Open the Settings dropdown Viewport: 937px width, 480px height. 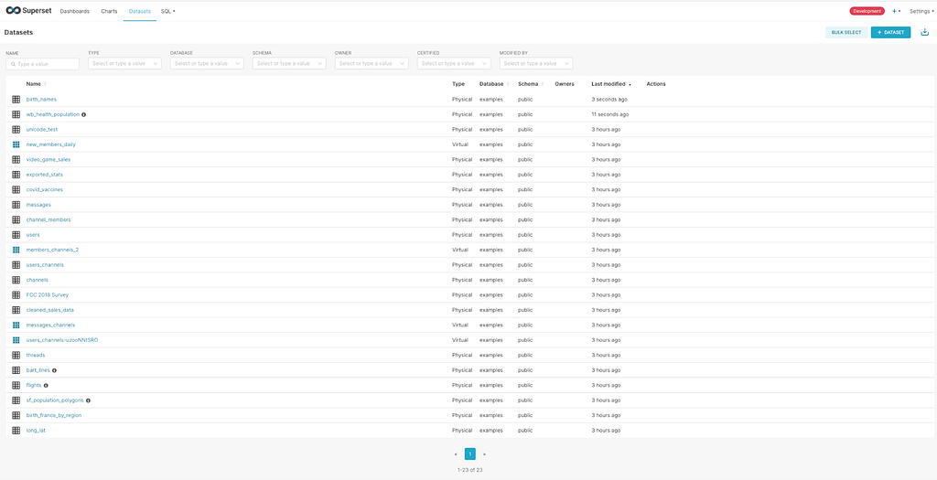[921, 11]
